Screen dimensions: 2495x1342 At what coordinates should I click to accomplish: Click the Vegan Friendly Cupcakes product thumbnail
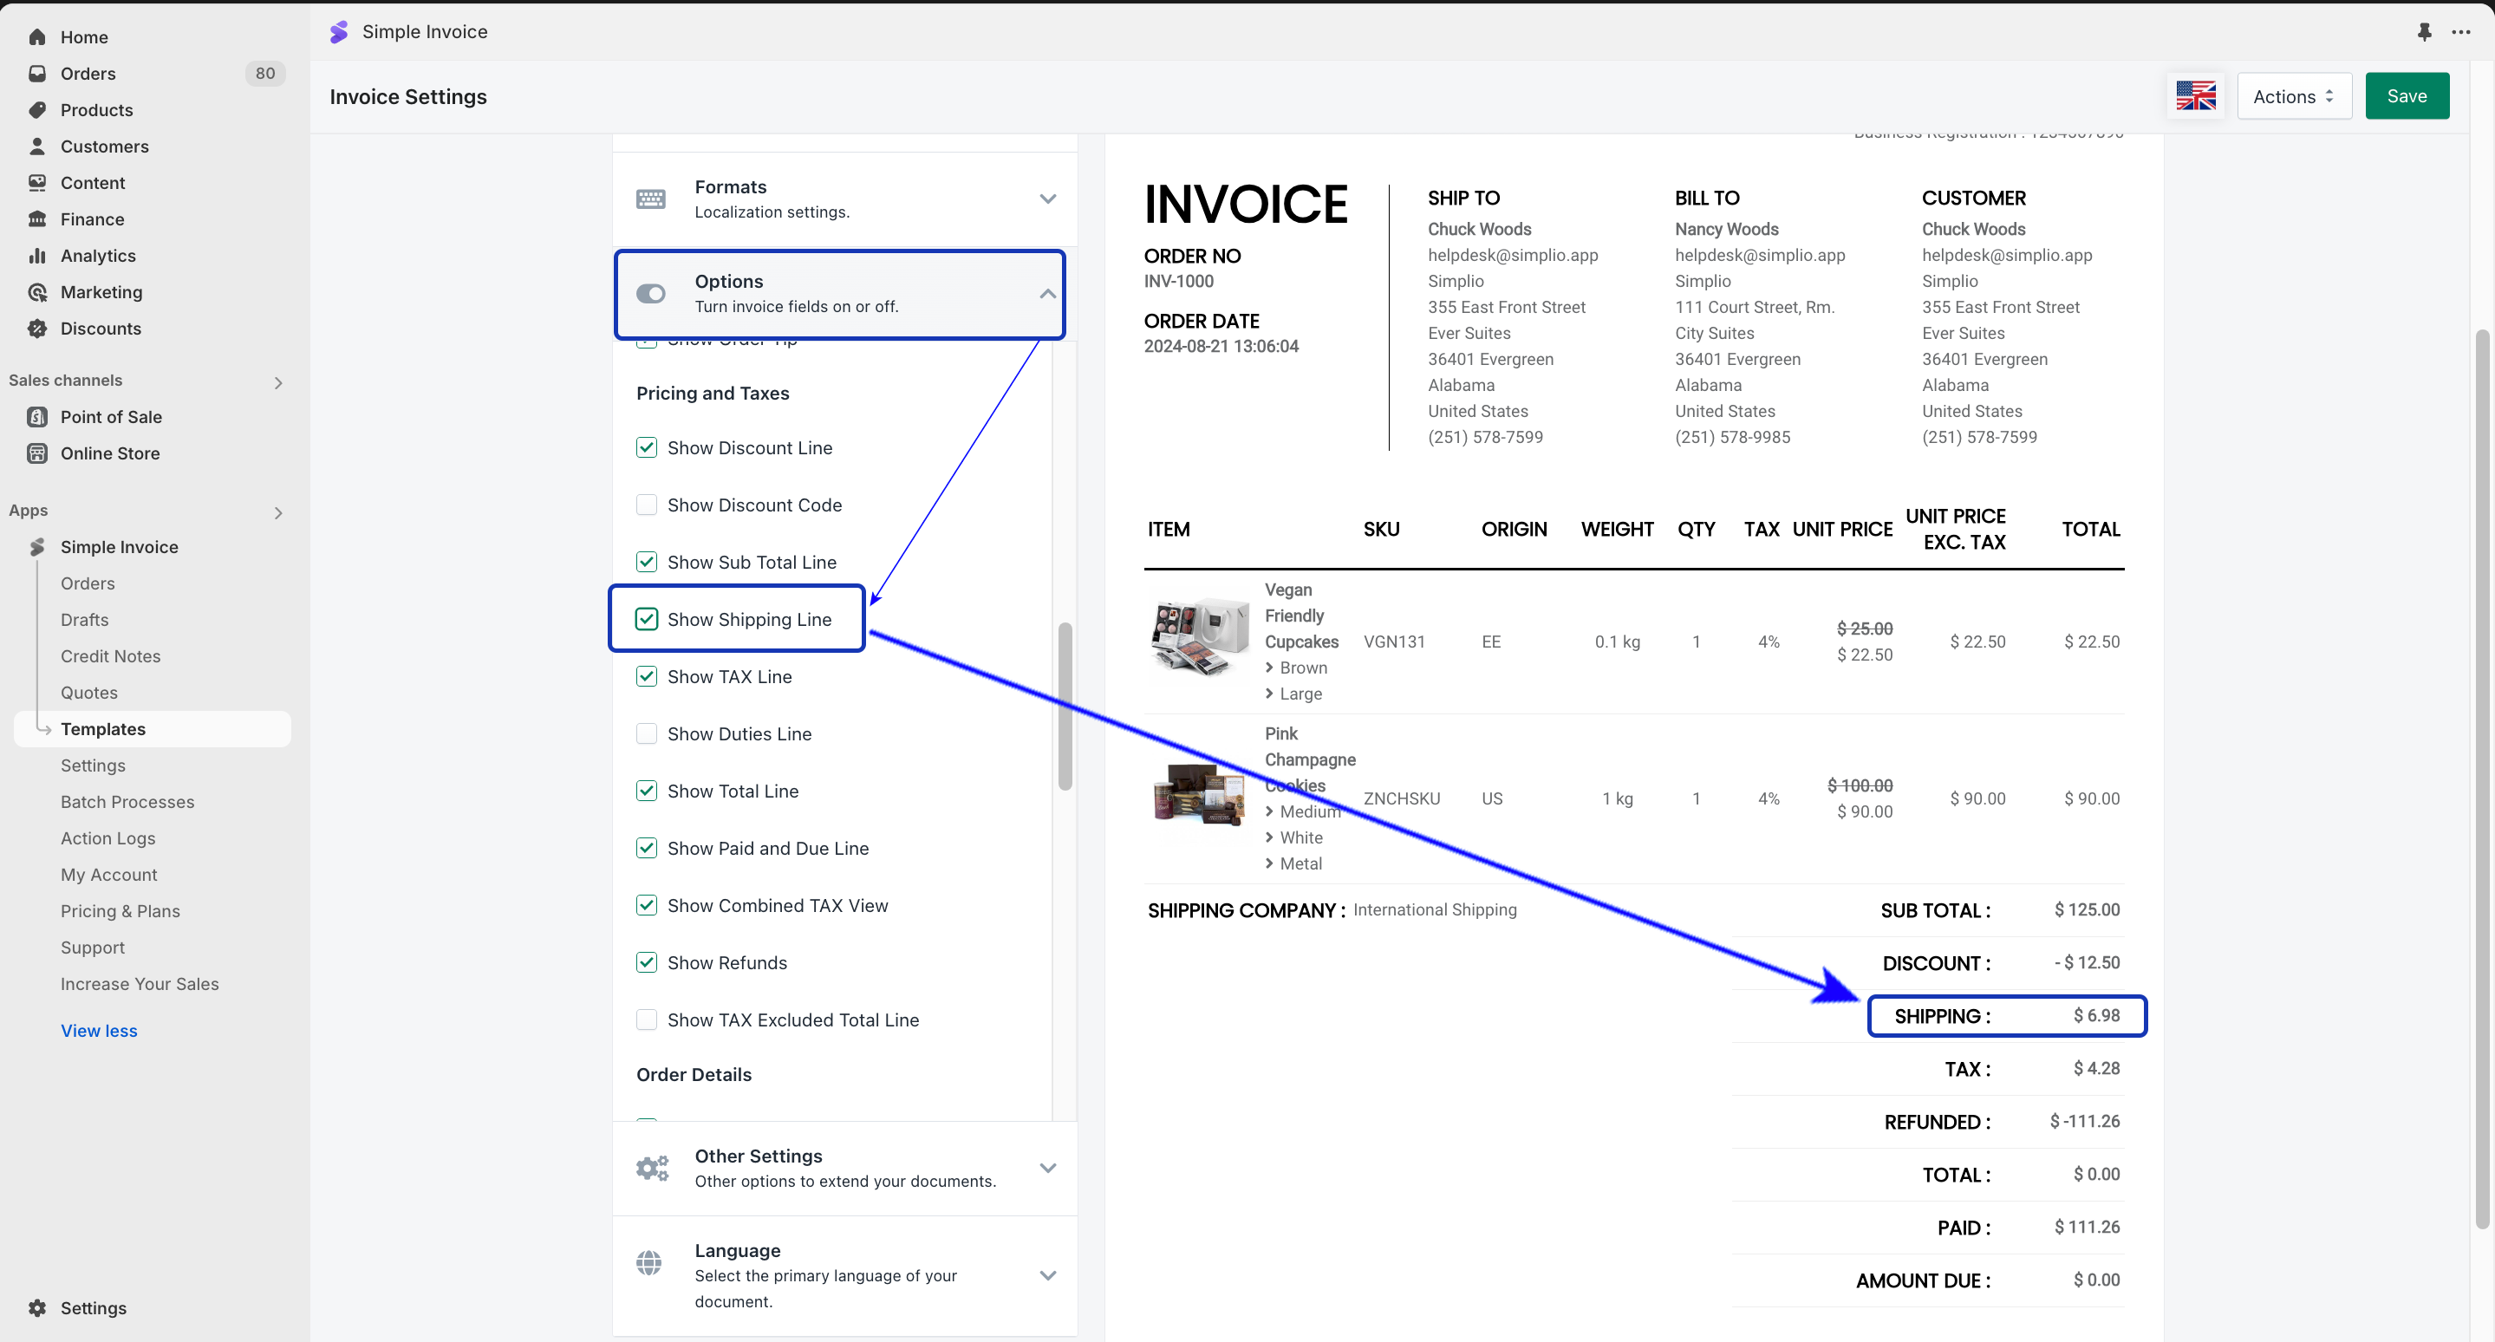[x=1197, y=638]
